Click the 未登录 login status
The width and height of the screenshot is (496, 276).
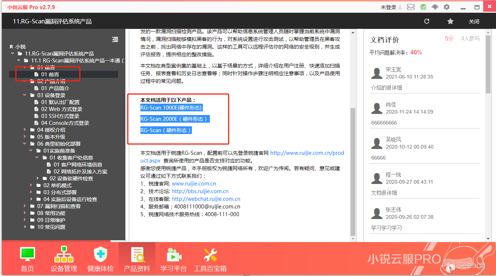[389, 7]
